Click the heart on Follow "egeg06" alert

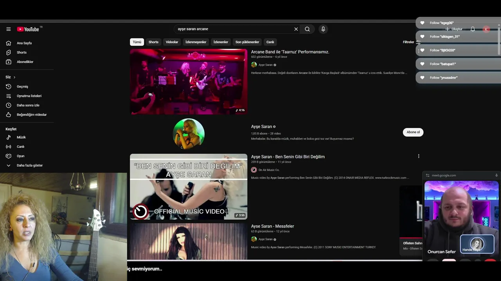click(422, 23)
